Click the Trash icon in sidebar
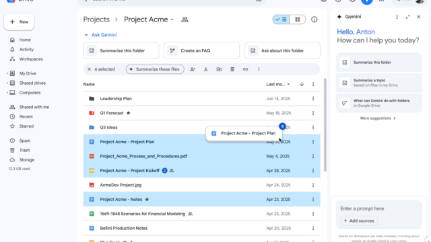The height and width of the screenshot is (242, 431). pyautogui.click(x=12, y=151)
